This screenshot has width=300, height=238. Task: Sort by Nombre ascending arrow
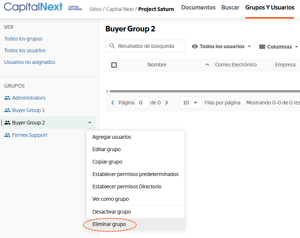[207, 65]
